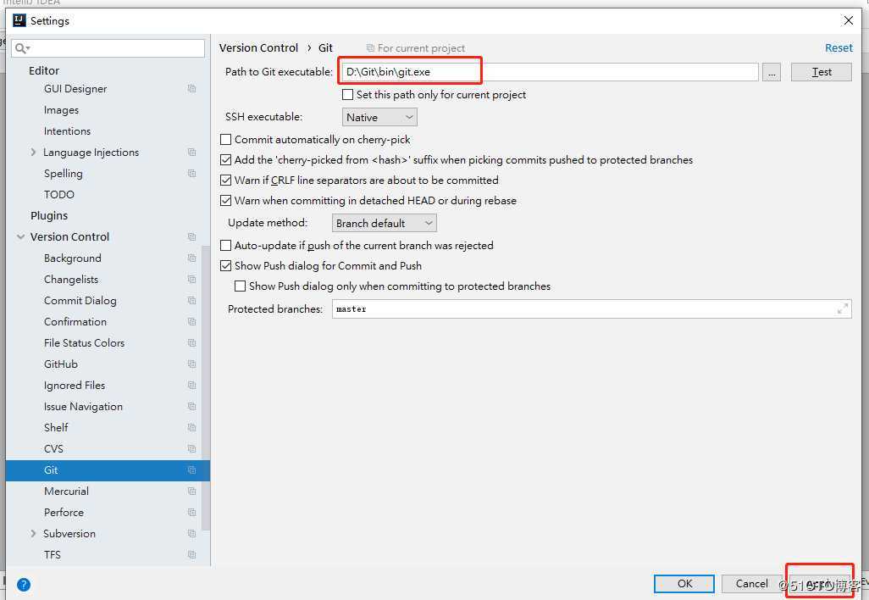Click the project-level icon beside Mercurial
The height and width of the screenshot is (600, 869).
point(191,491)
